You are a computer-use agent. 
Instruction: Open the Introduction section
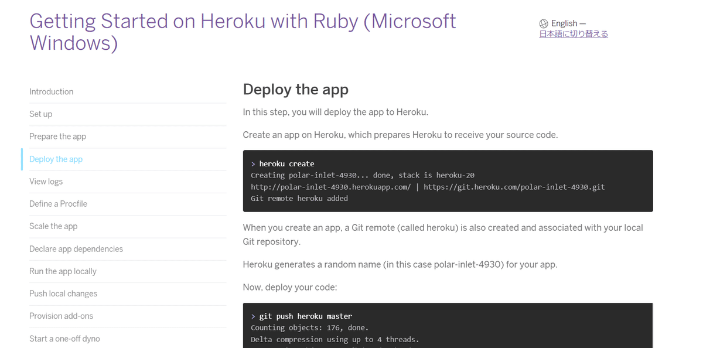click(x=52, y=92)
